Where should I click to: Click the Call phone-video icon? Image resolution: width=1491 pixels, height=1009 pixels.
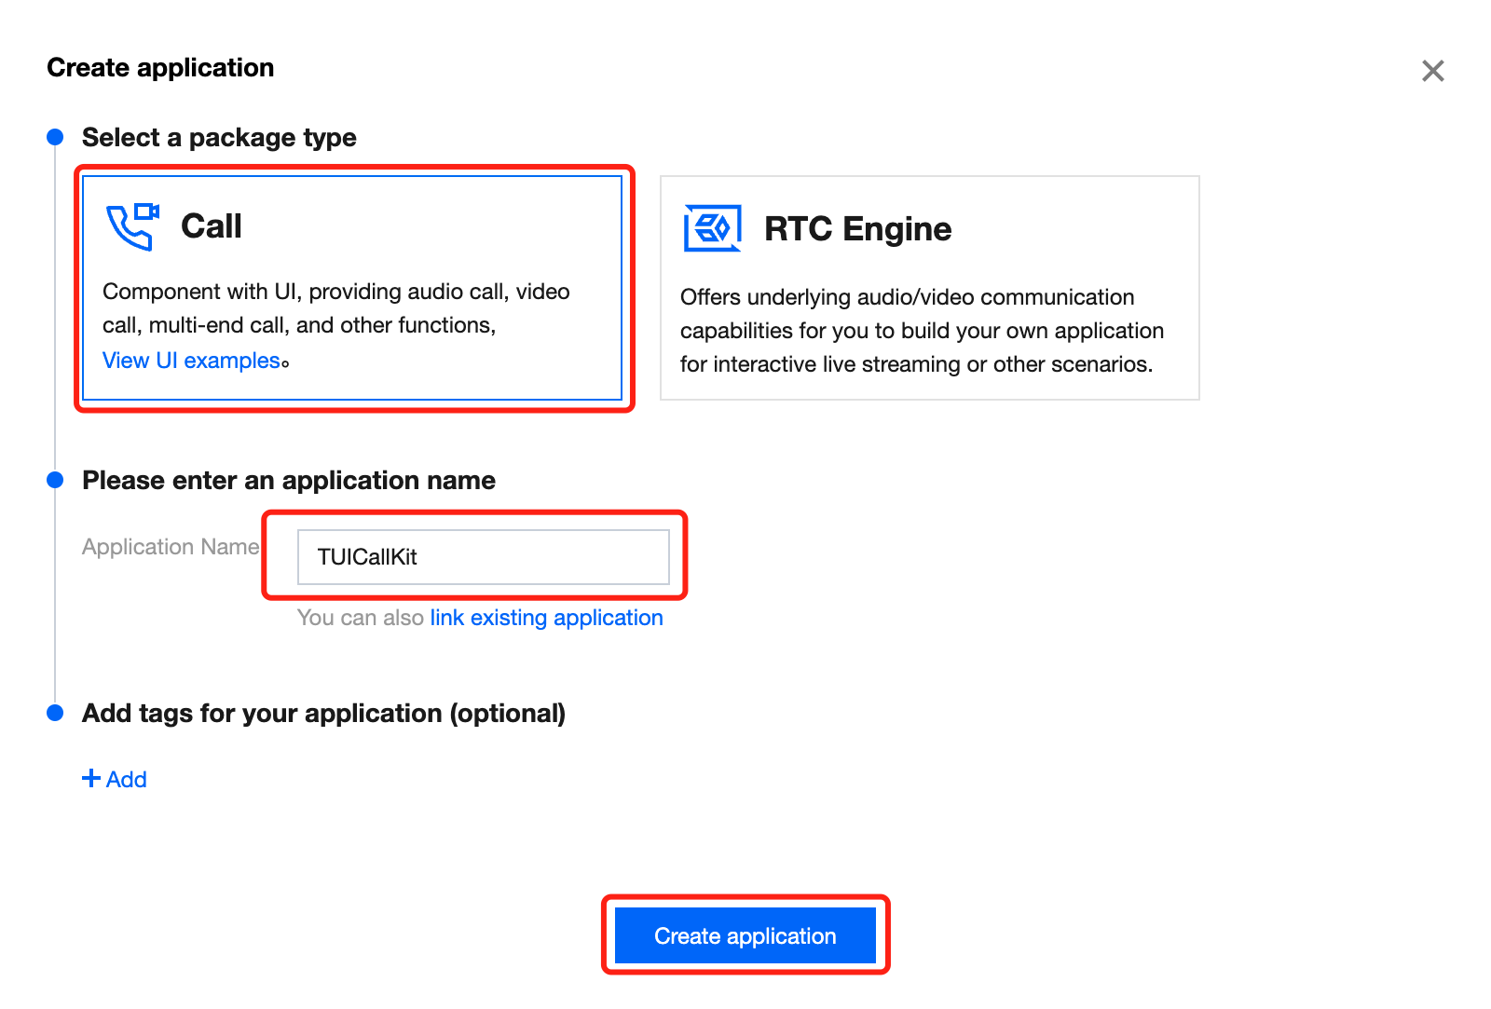(132, 226)
